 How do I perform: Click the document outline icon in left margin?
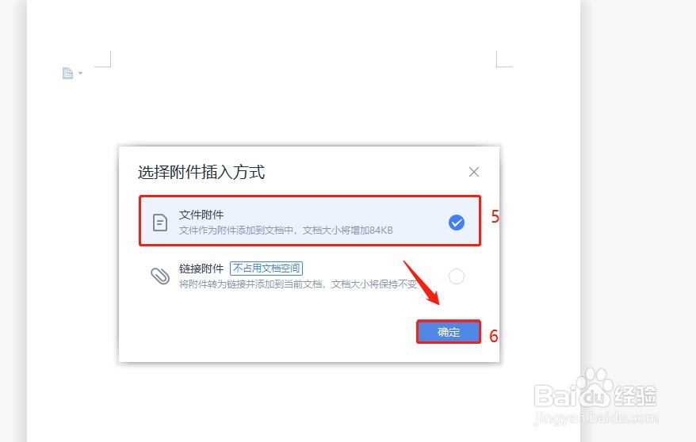click(67, 73)
